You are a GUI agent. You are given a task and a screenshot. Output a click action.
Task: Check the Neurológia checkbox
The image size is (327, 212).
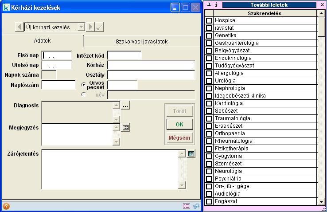[209, 171]
